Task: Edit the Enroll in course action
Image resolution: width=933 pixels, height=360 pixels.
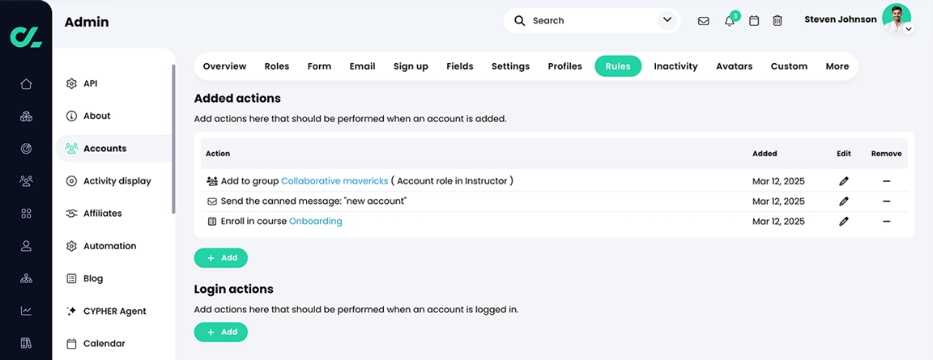Action: tap(843, 222)
